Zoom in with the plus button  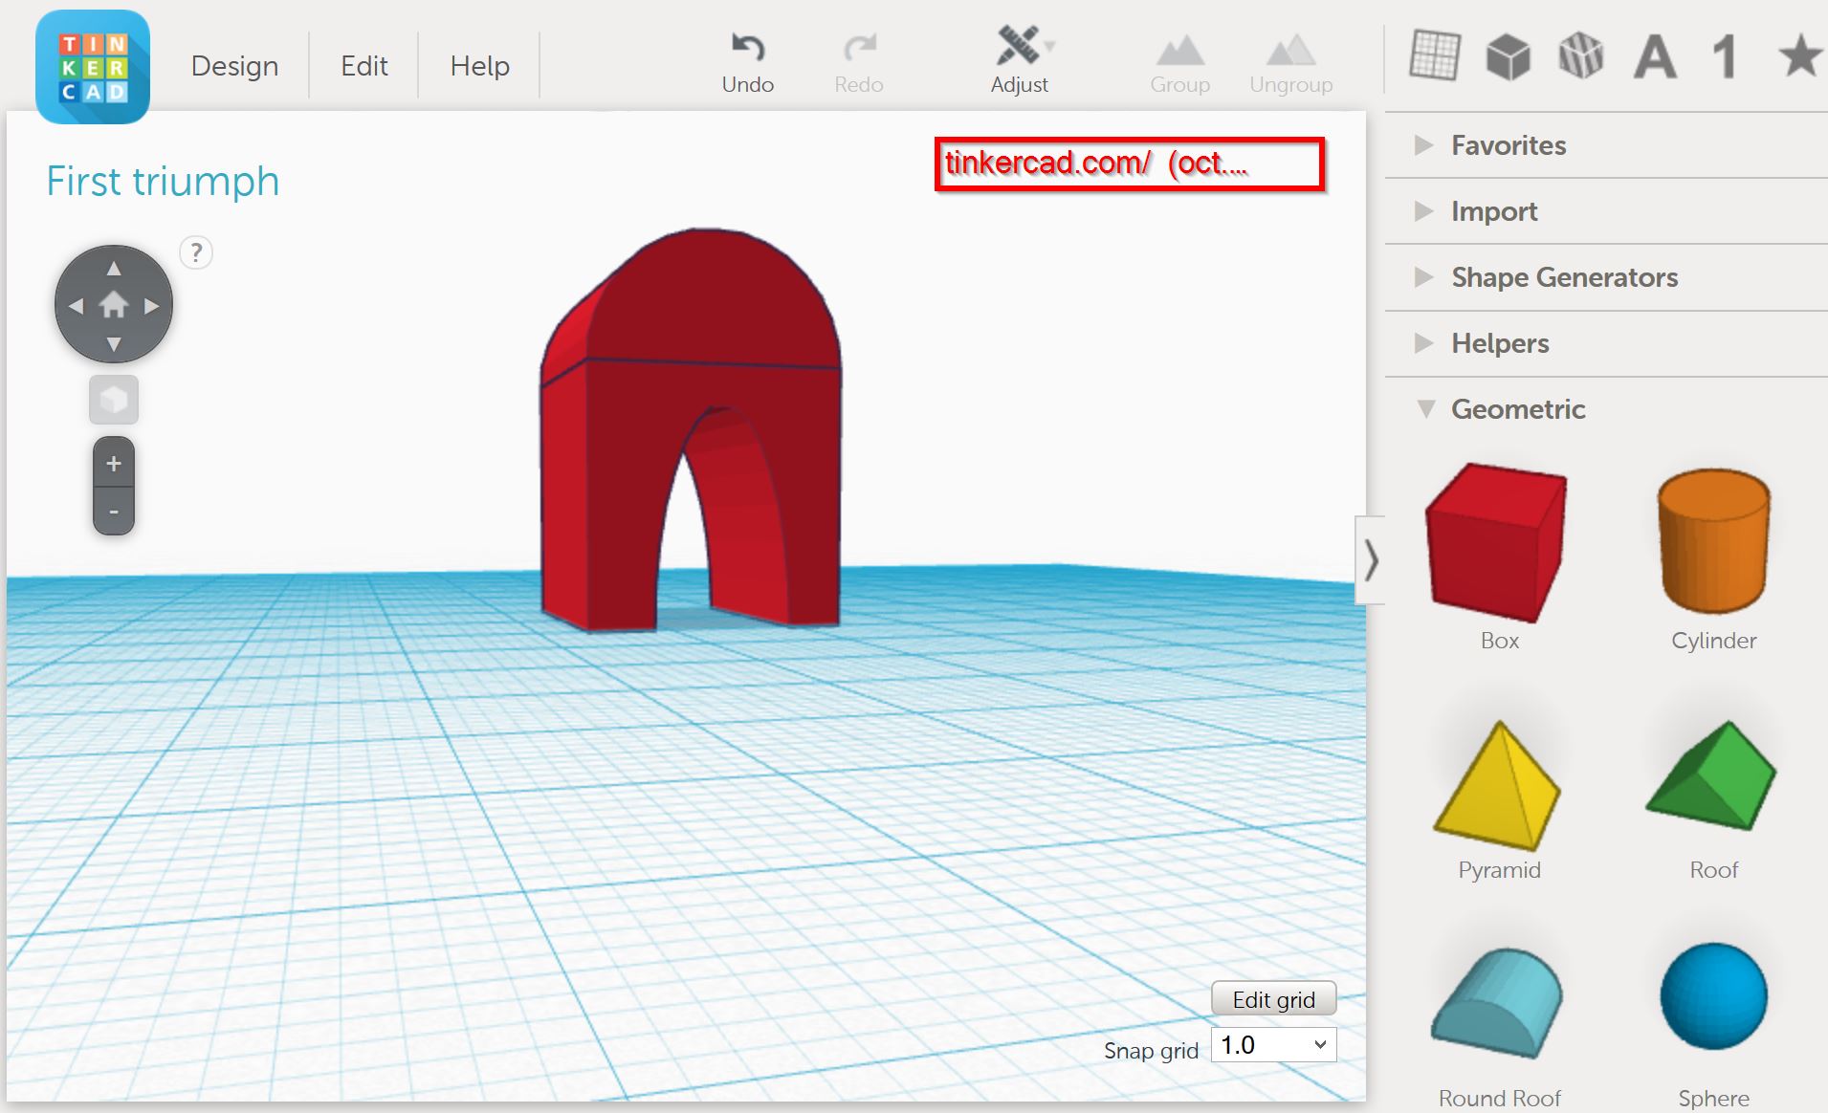pyautogui.click(x=114, y=464)
